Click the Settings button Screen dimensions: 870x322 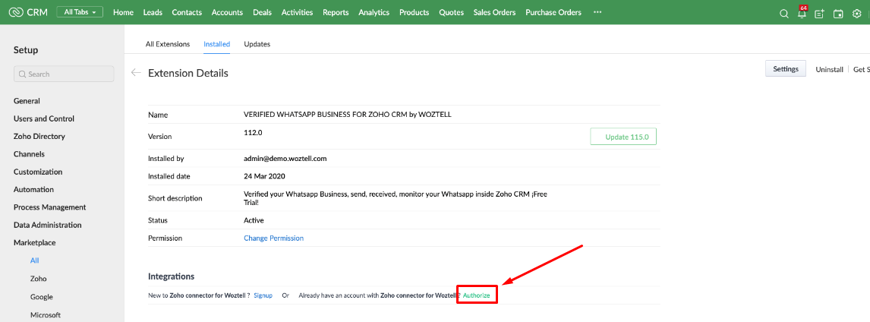[786, 69]
